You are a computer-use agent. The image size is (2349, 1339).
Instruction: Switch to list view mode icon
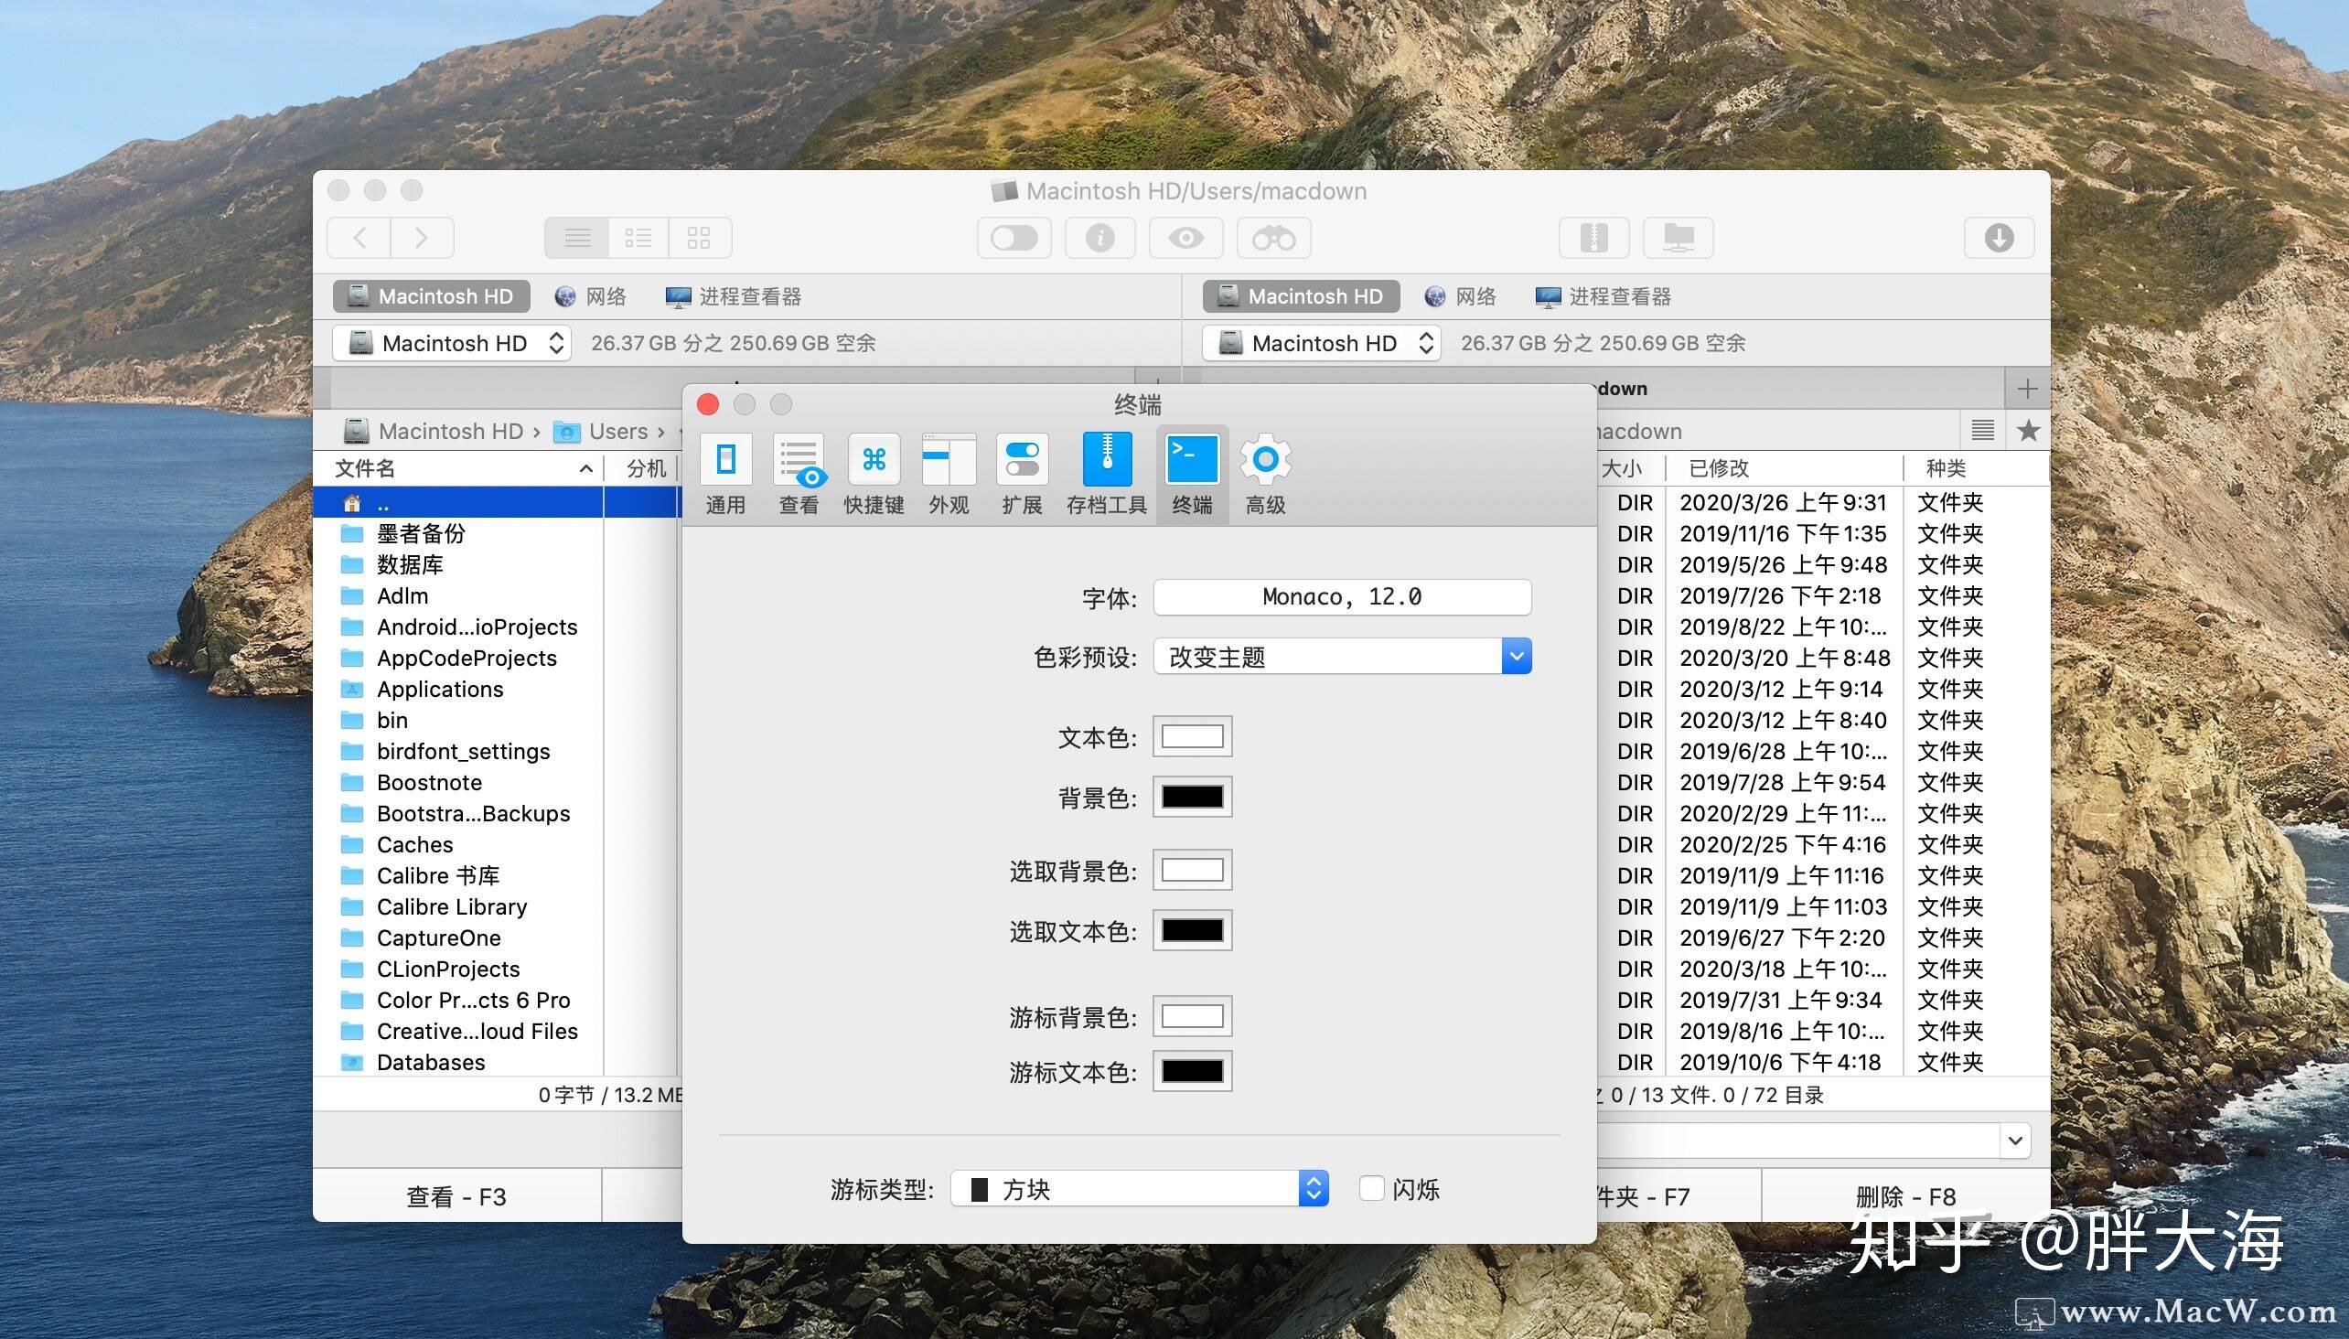click(576, 238)
